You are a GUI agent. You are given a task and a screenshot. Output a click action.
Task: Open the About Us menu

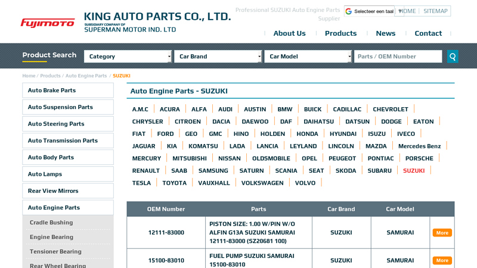[289, 33]
